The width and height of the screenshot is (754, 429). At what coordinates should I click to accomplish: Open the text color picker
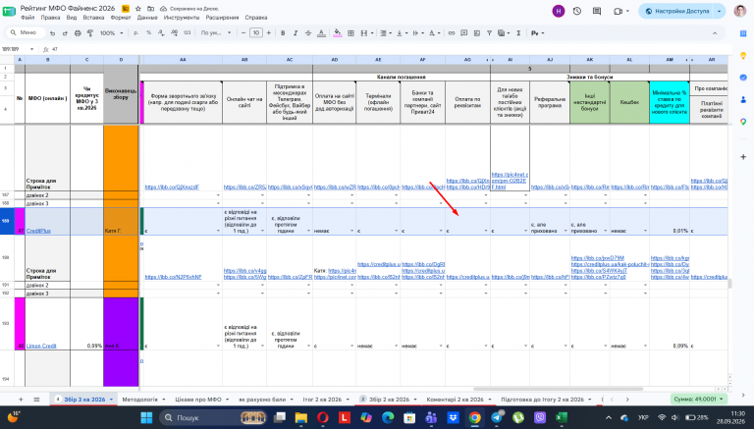321,33
